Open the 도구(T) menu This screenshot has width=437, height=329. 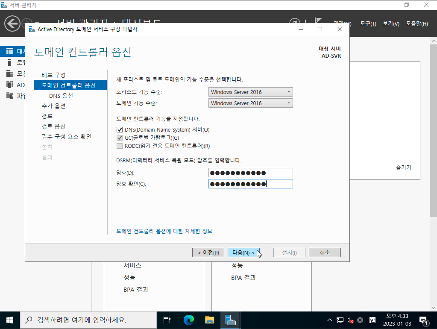click(368, 23)
